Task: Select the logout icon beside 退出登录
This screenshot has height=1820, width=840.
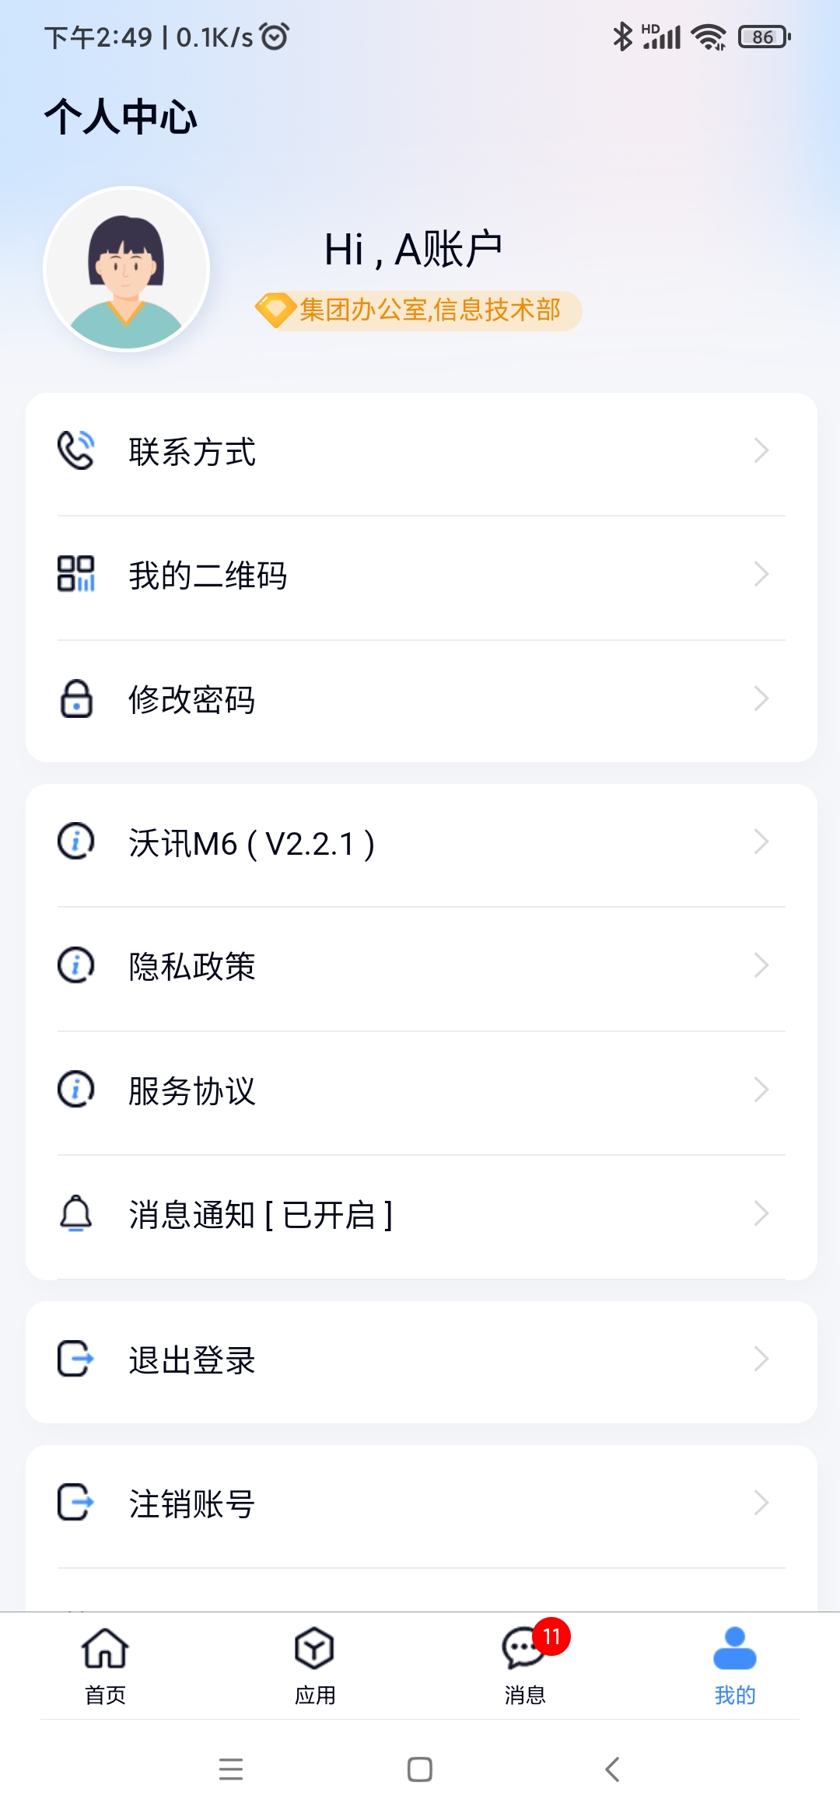Action: click(x=76, y=1359)
